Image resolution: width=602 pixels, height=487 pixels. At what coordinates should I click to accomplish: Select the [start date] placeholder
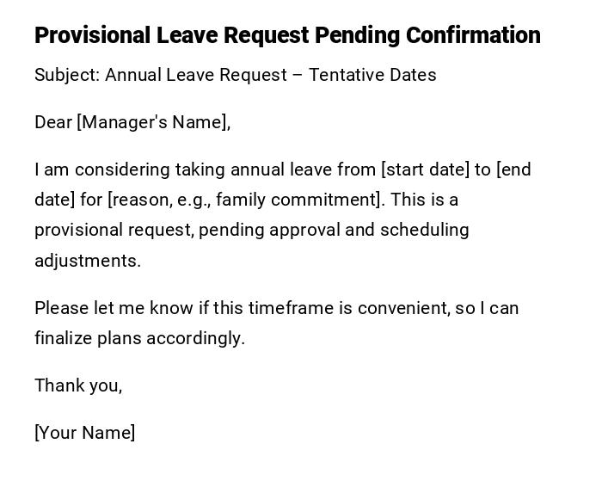425,170
